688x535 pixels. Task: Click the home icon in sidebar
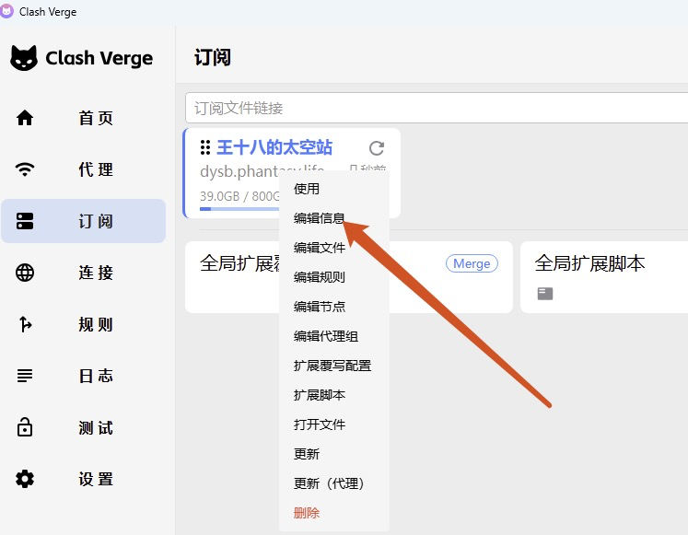[25, 118]
